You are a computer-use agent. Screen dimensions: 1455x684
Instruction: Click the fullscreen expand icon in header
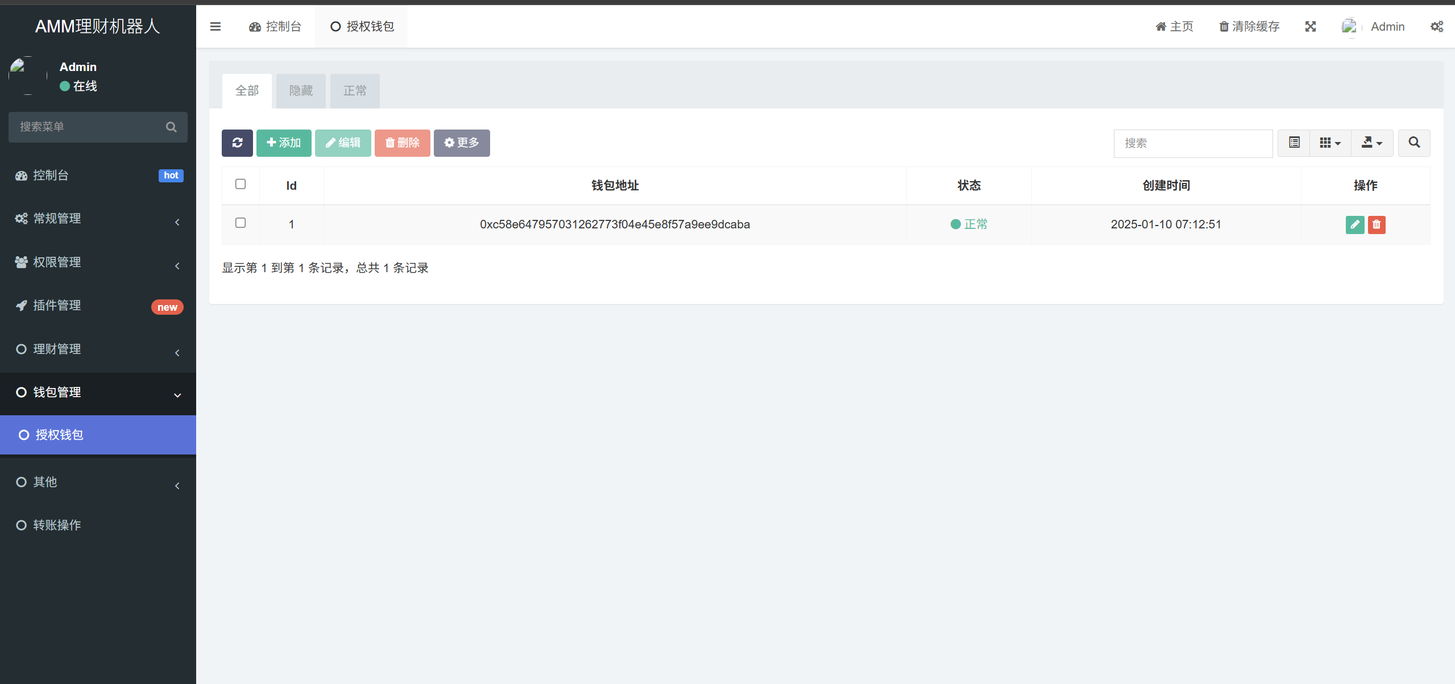(1310, 27)
